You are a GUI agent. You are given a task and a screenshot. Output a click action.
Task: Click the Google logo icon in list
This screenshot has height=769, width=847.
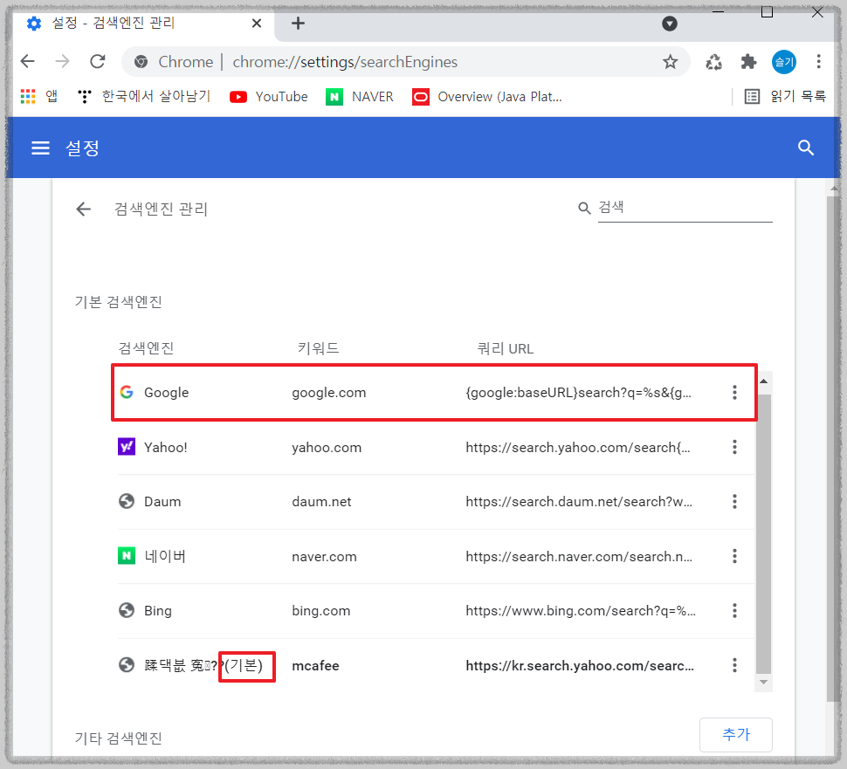(127, 392)
